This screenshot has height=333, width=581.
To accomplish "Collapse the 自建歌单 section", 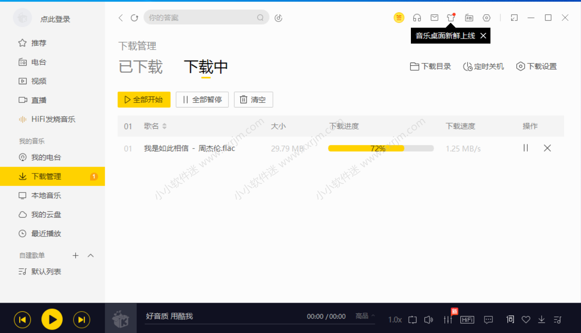I will point(91,256).
